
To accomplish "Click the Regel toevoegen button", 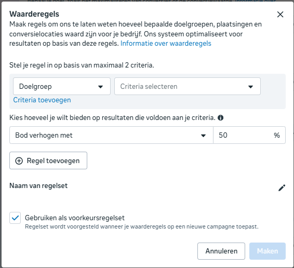I will [48, 160].
